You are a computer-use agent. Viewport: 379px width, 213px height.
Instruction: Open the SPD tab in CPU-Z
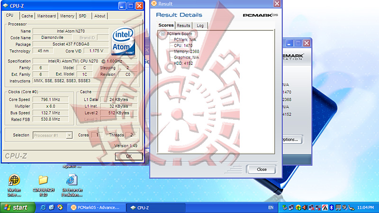click(x=82, y=16)
